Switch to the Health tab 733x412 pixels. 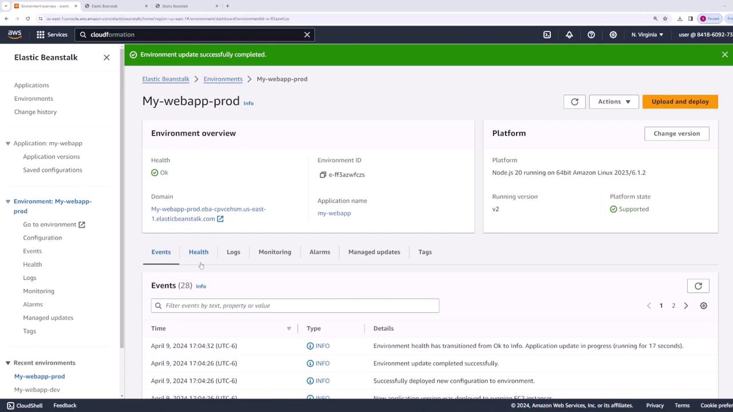click(x=199, y=252)
